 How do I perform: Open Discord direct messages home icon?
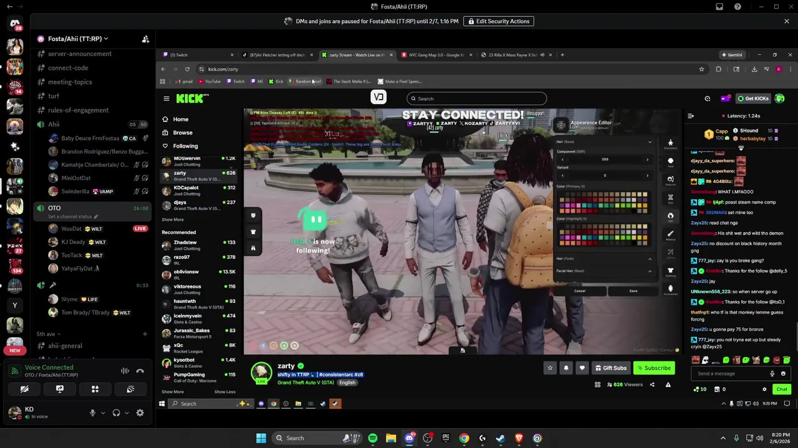pyautogui.click(x=15, y=25)
